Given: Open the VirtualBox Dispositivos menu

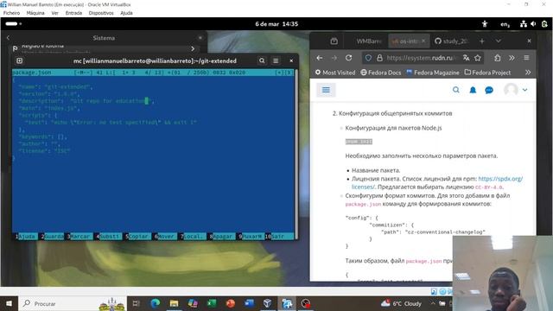Looking at the screenshot, I should (101, 13).
